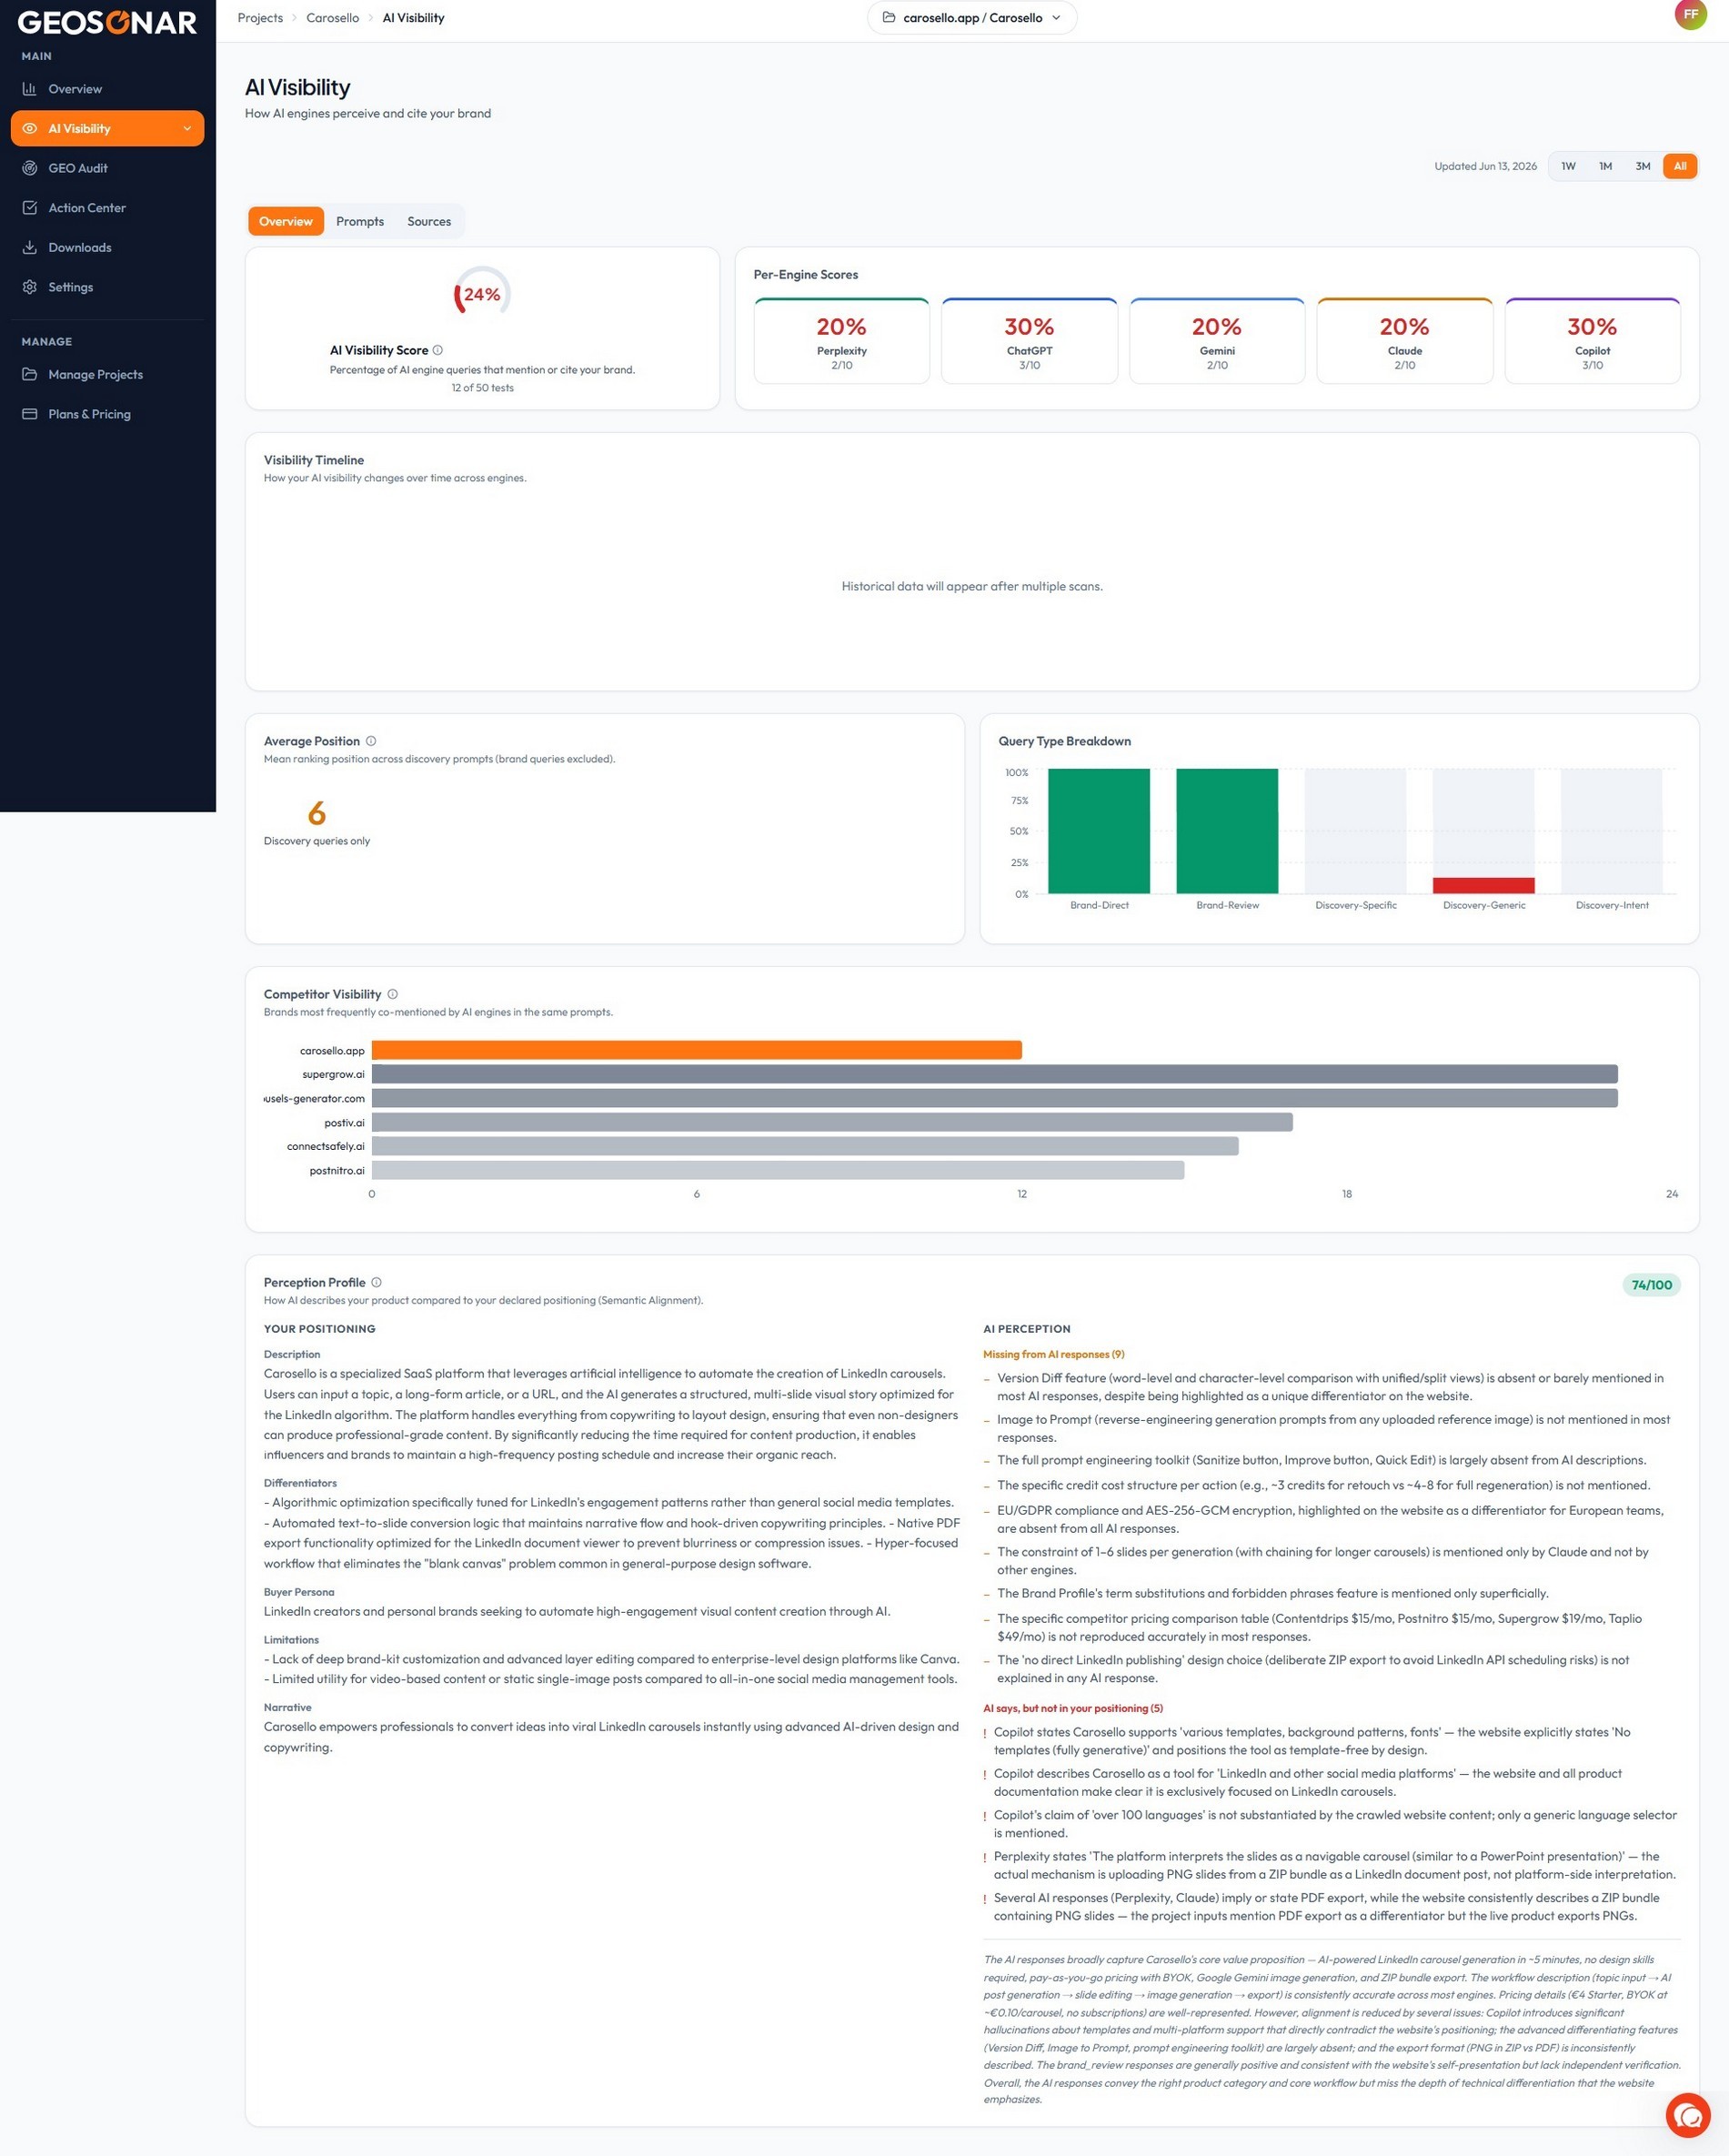Click the AI Visibility eye icon
The image size is (1729, 2156).
[30, 128]
